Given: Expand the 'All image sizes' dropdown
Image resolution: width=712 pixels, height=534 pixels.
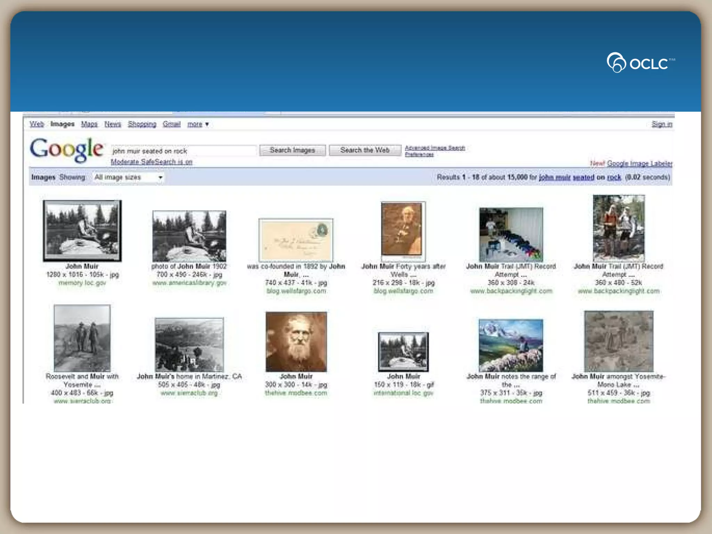Looking at the screenshot, I should (x=160, y=177).
